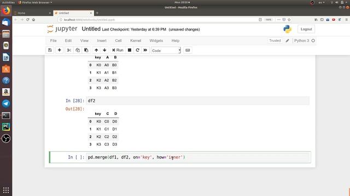Image resolution: width=350 pixels, height=196 pixels.
Task: Open the Widgets menu
Action: 156,41
